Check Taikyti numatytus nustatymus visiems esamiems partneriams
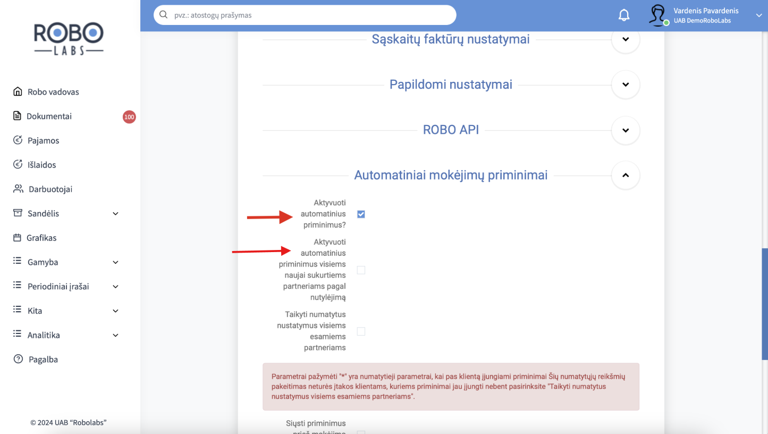Viewport: 768px width, 434px height. click(x=361, y=331)
